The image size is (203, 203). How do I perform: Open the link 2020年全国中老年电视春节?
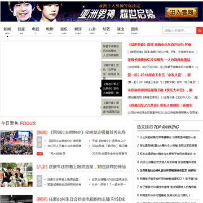(x=109, y=153)
